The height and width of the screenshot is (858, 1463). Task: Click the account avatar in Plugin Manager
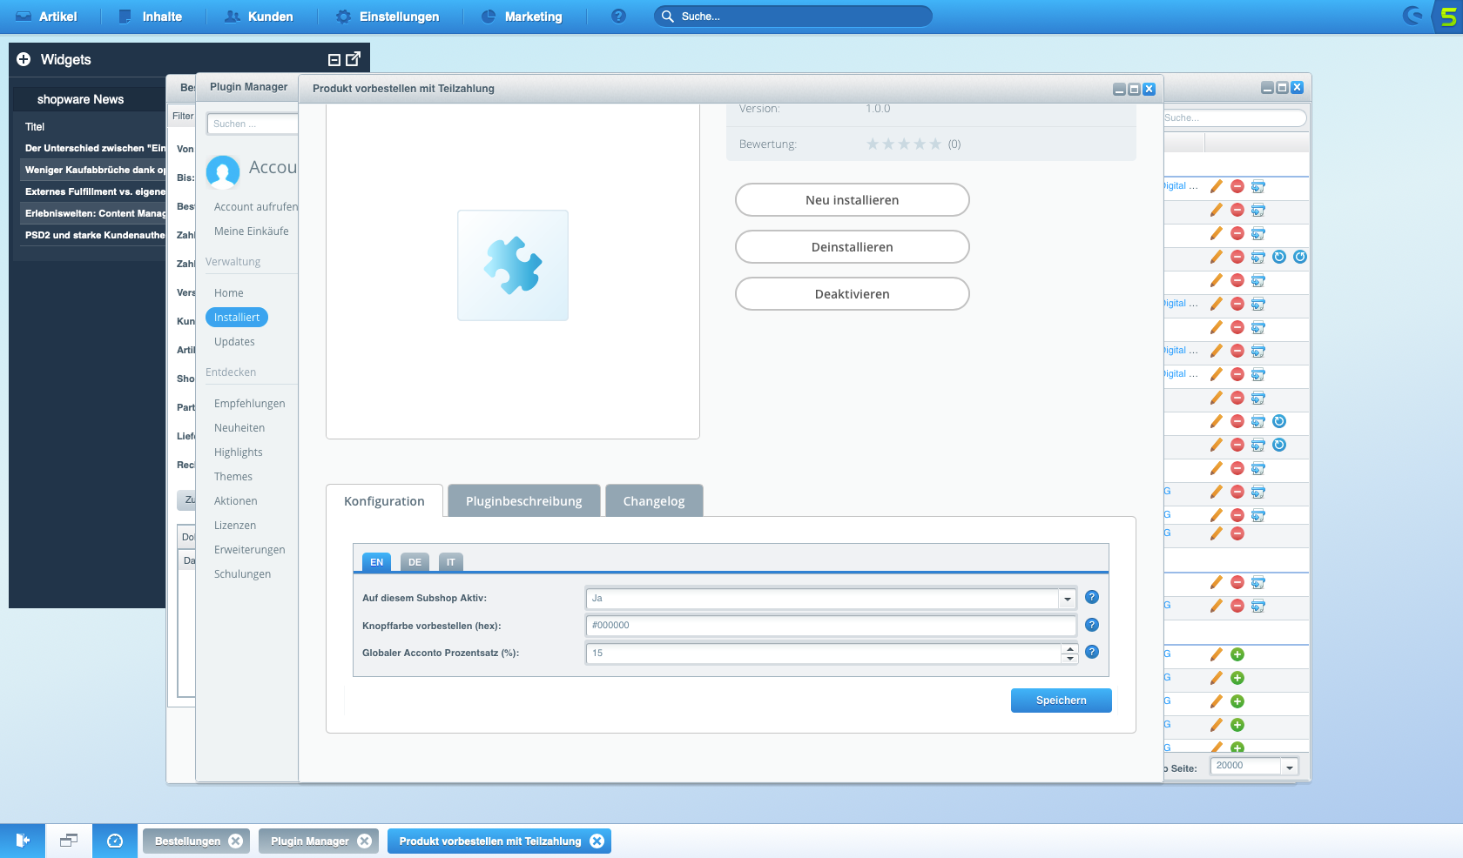tap(223, 171)
